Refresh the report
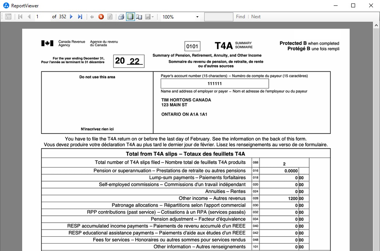 click(109, 16)
